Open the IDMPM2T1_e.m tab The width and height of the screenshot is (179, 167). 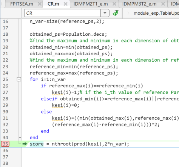(91, 4)
